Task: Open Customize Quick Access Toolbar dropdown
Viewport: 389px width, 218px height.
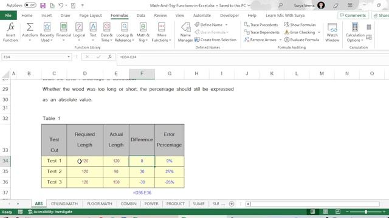Action: pos(83,5)
